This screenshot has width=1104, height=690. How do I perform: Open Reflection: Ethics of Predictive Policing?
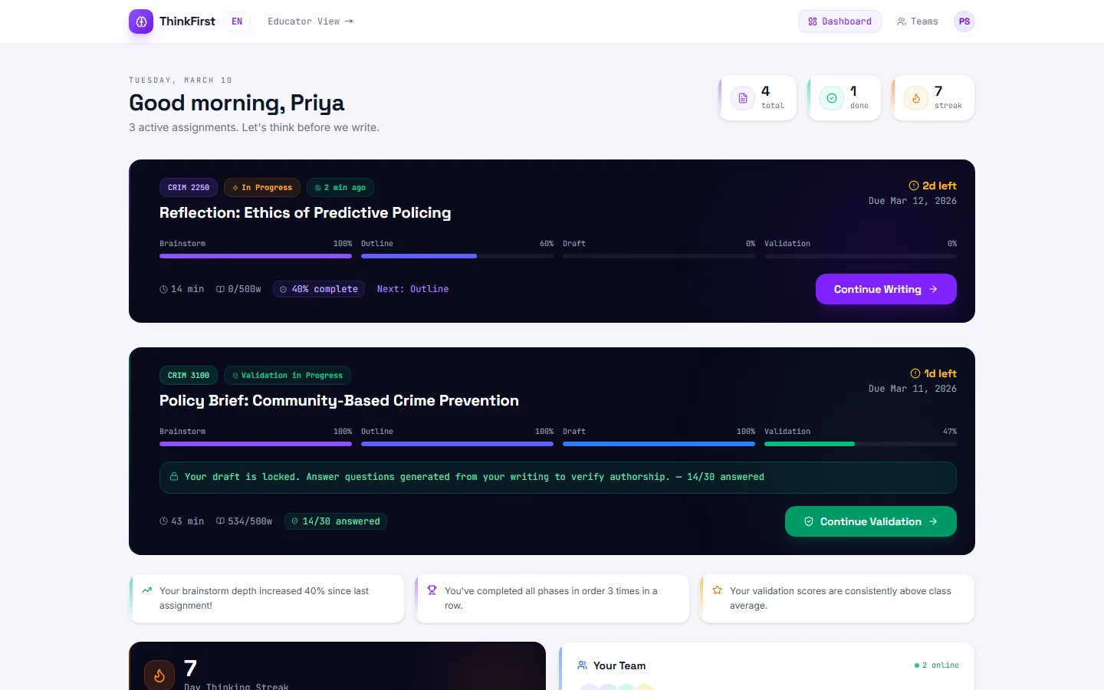click(x=305, y=212)
